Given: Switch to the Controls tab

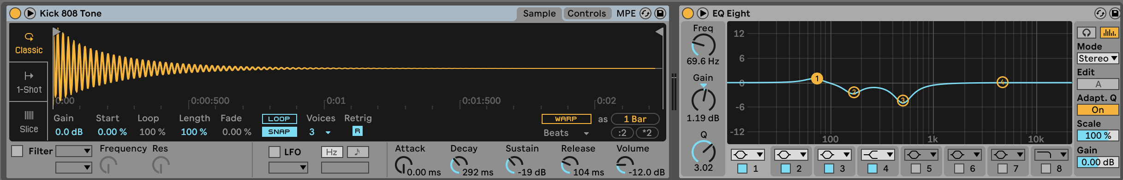Looking at the screenshot, I should 586,13.
